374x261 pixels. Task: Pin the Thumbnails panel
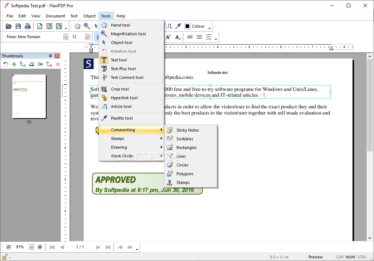click(x=50, y=56)
